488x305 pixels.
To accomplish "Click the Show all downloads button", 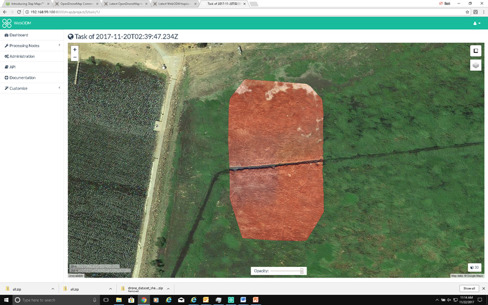I will pos(469,288).
